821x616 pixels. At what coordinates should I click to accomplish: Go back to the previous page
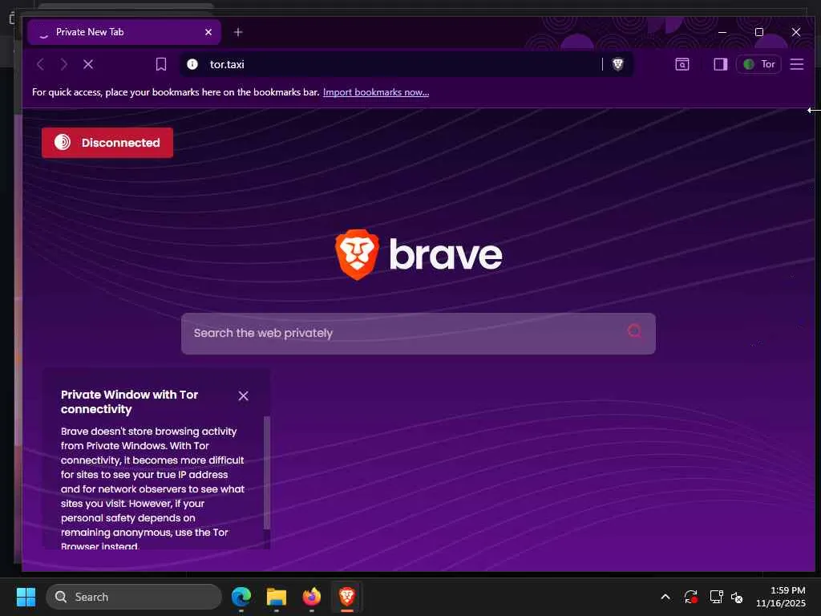pyautogui.click(x=40, y=64)
